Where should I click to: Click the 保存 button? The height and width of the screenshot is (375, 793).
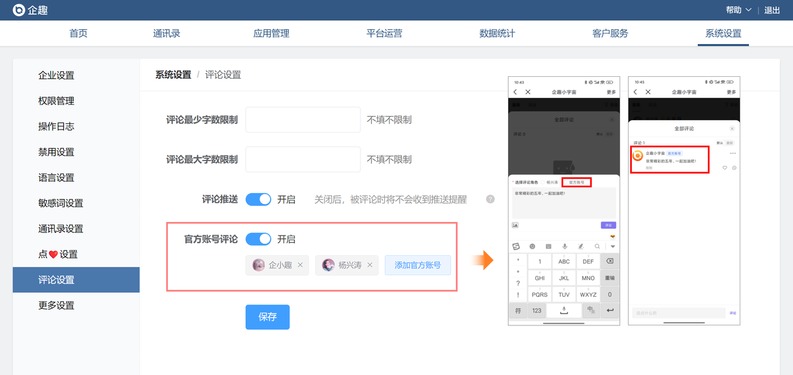tap(267, 317)
